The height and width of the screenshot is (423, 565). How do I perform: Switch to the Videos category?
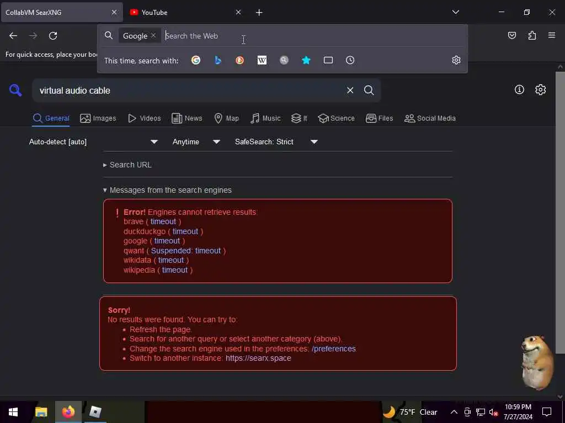(x=145, y=118)
